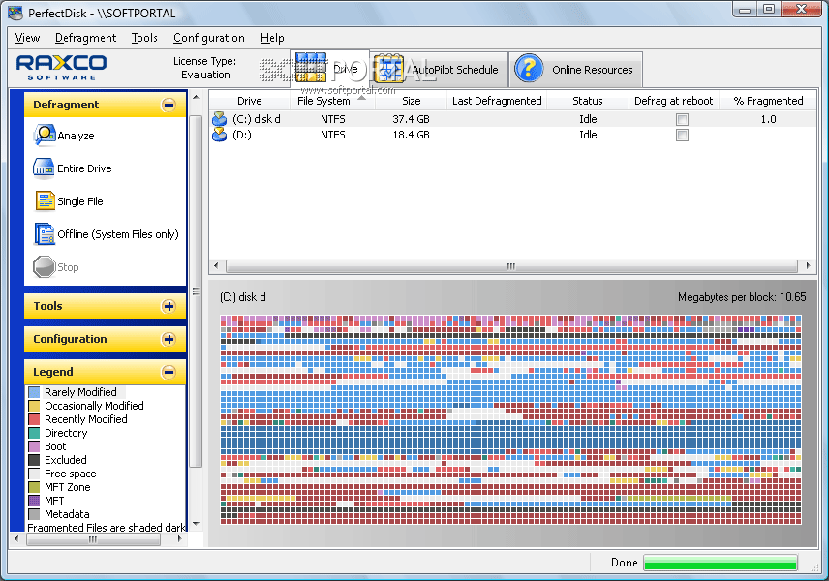The width and height of the screenshot is (829, 581).
Task: Click the sidebar horizontal scrollbar thumb
Action: point(93,539)
